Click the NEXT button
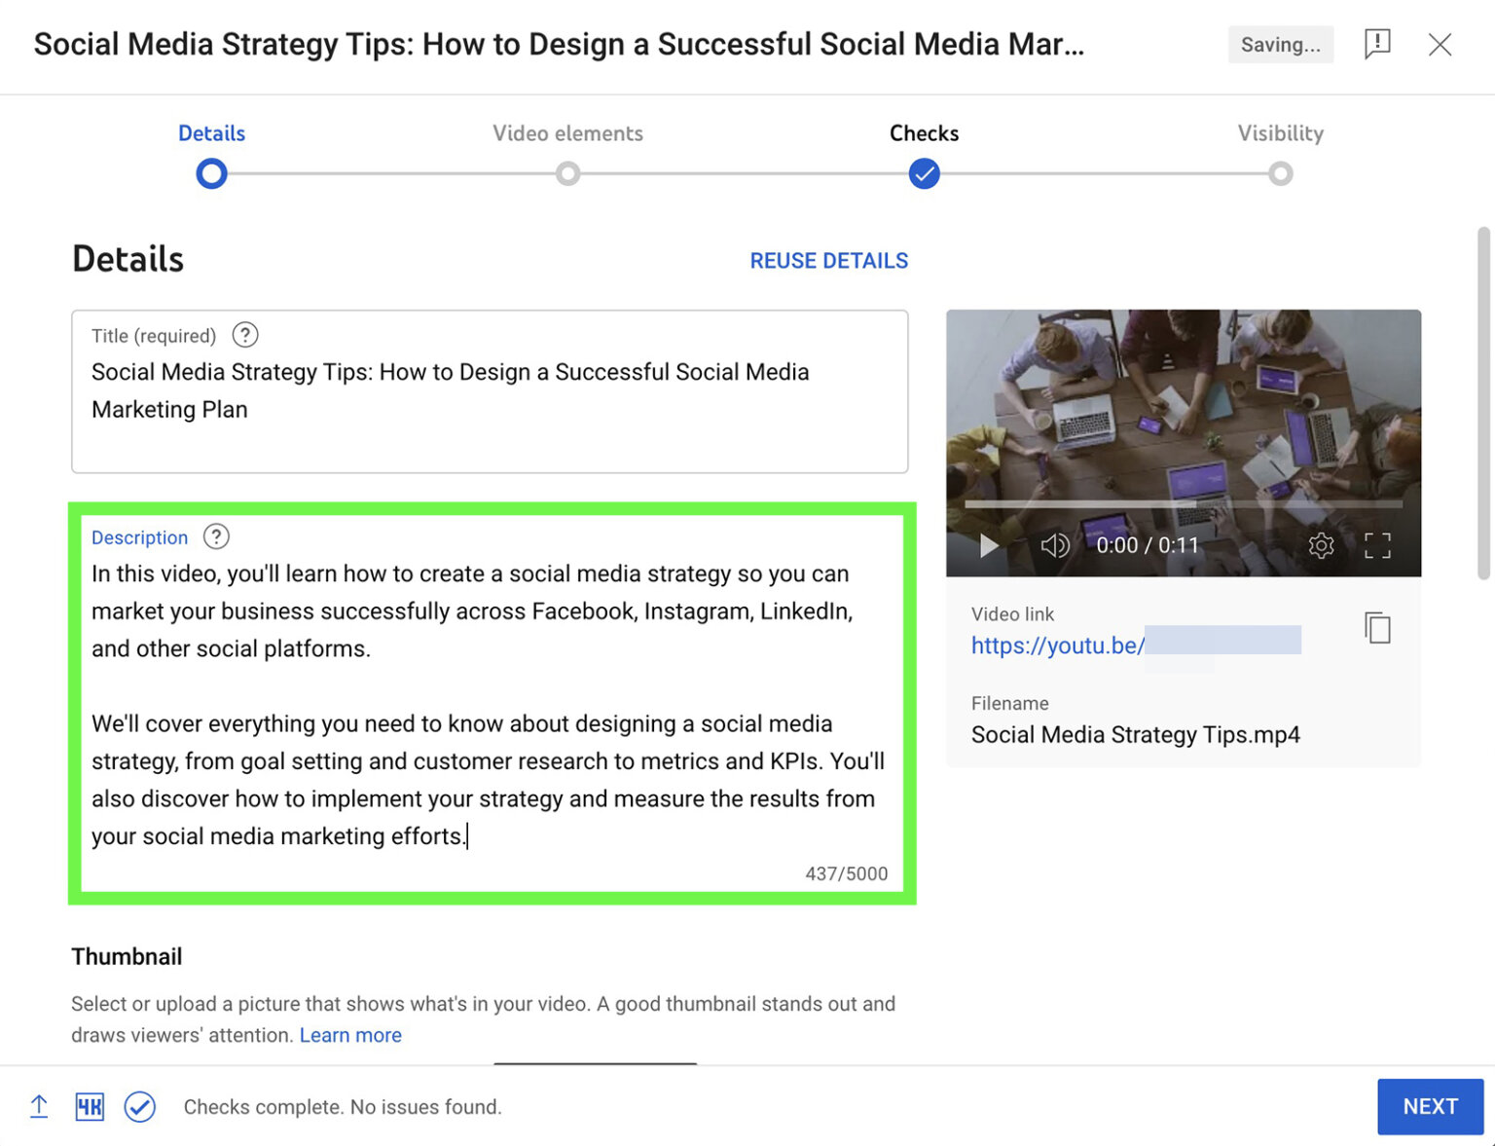Screen dimensions: 1495x1146 point(1430,1106)
